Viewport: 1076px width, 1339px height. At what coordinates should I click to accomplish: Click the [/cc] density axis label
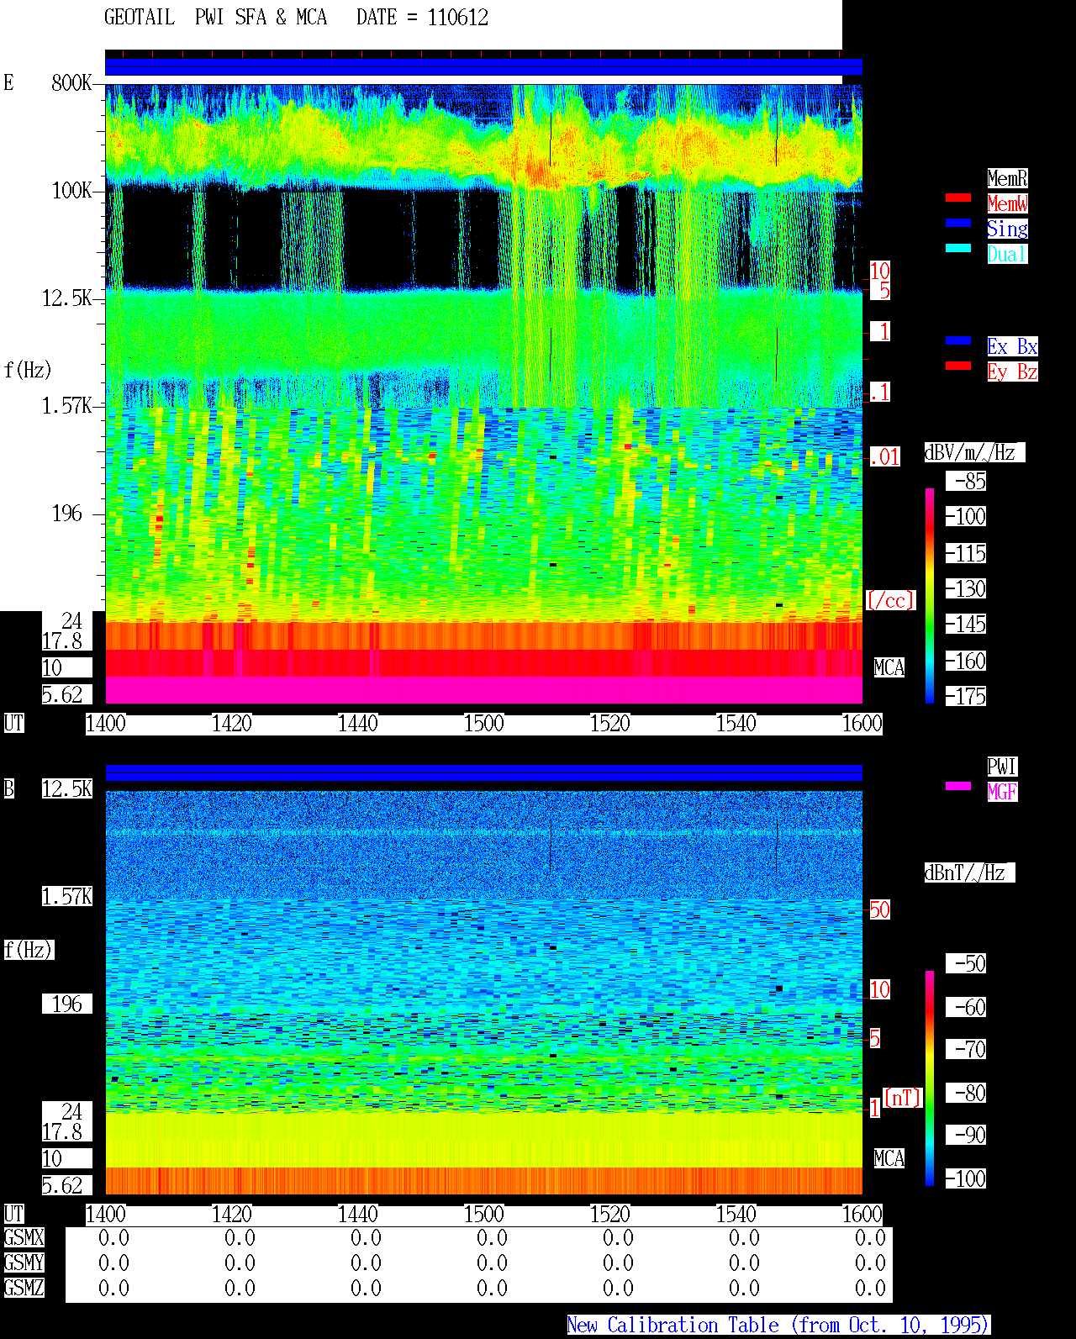point(890,600)
